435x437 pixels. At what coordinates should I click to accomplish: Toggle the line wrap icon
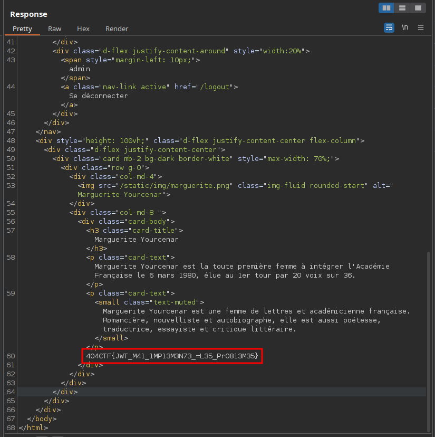(x=389, y=27)
